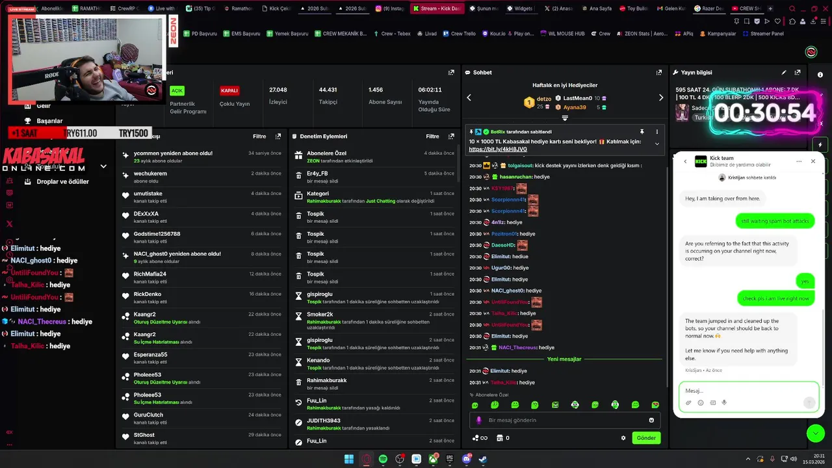832x468 pixels.
Task: Click the X social icon in sidebar
Action: (9, 224)
